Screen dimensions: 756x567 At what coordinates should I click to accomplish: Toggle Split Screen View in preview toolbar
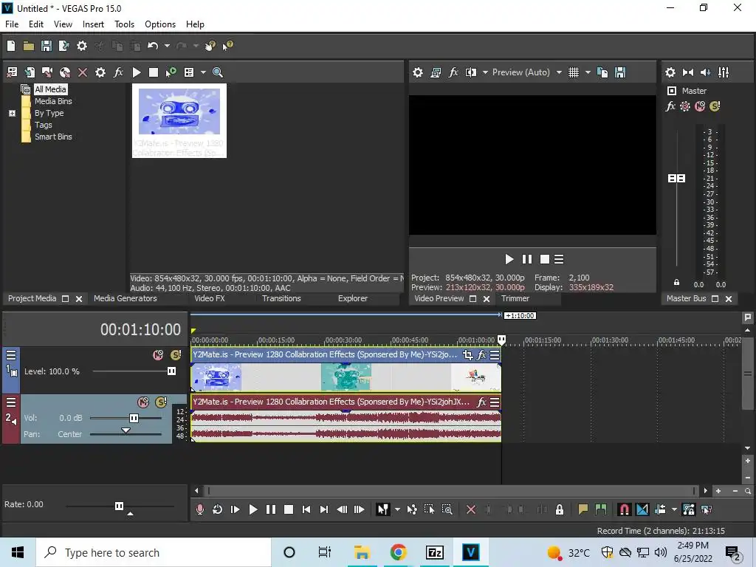pos(470,72)
